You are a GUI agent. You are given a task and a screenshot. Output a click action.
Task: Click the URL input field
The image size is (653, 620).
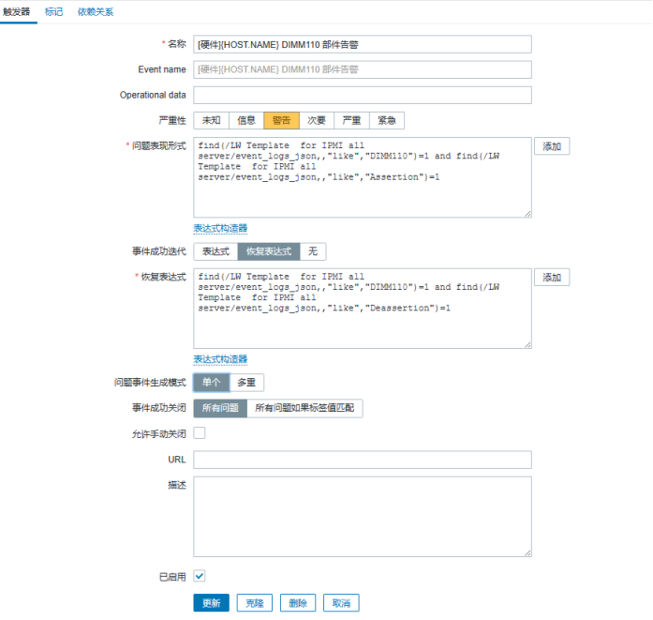tap(363, 460)
